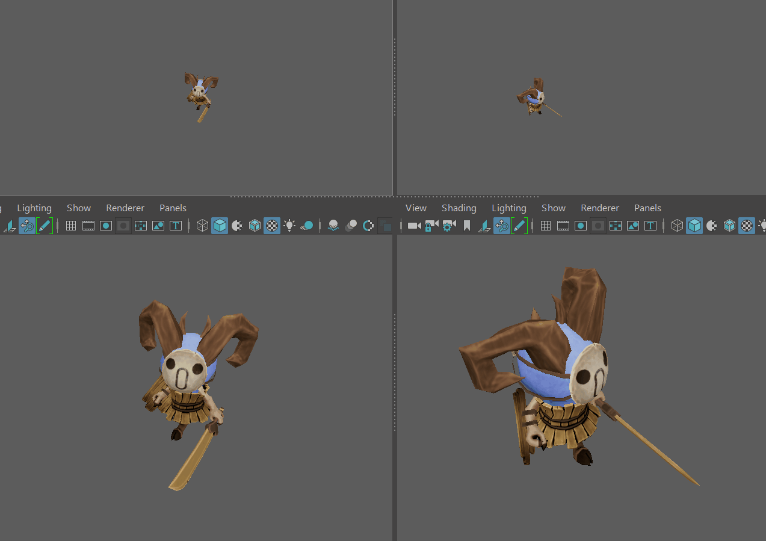This screenshot has width=766, height=541.
Task: Toggle use default material in left viewport
Action: tap(237, 226)
